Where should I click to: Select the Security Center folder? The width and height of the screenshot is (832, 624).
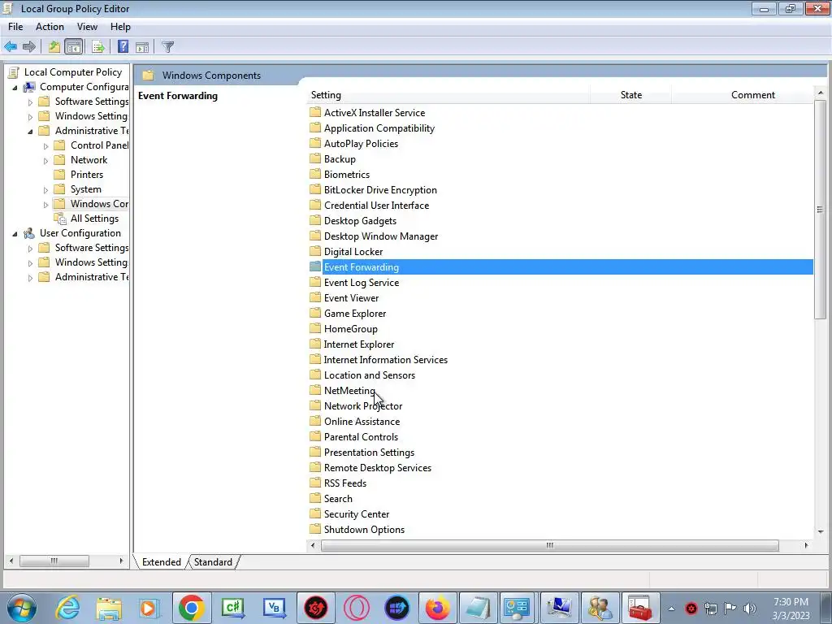click(x=357, y=513)
